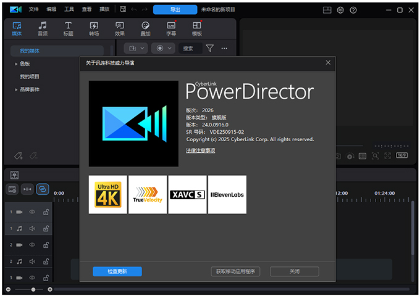Open the 字幕 (Subtitles) room
Screen dimensions: 420x296
[171, 28]
